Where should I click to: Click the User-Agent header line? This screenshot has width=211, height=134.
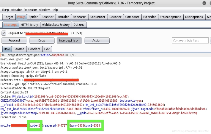tap(61, 63)
